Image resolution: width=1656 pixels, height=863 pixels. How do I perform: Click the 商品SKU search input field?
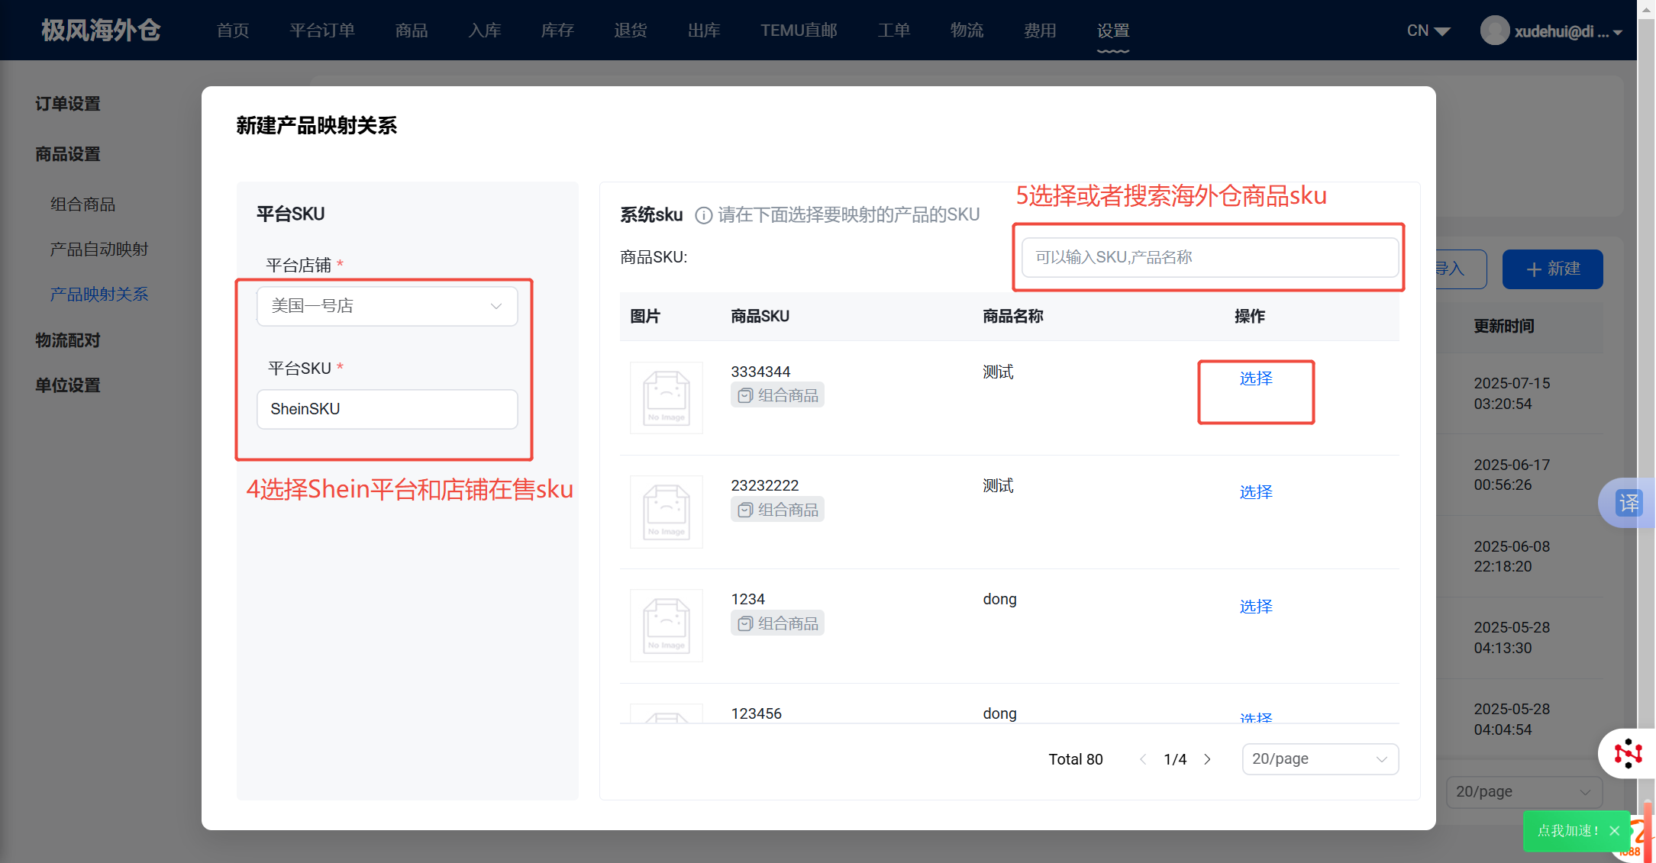pos(1210,257)
